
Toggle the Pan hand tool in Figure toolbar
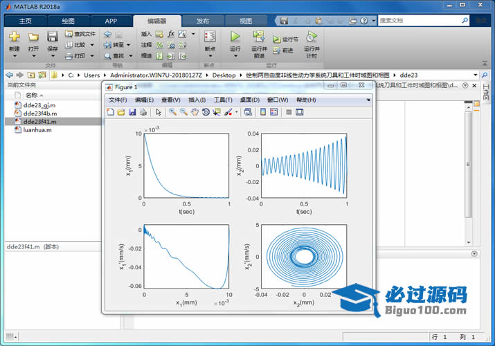click(x=195, y=111)
